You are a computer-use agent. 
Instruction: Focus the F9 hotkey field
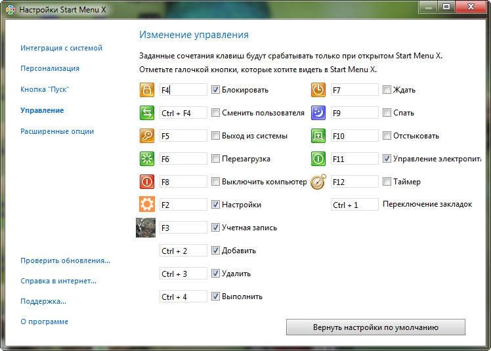pos(354,113)
